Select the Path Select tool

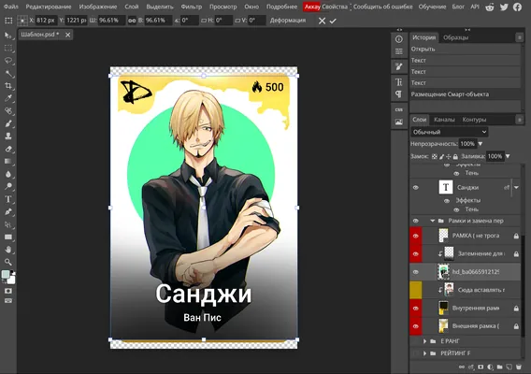click(8, 224)
